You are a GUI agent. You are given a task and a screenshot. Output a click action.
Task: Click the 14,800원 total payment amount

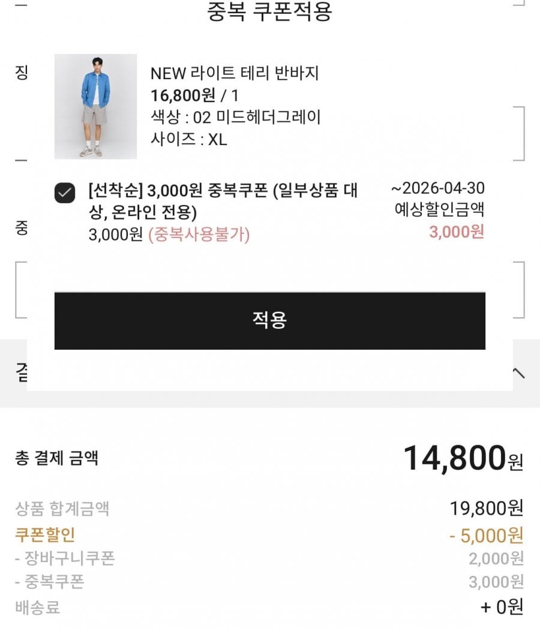[463, 459]
